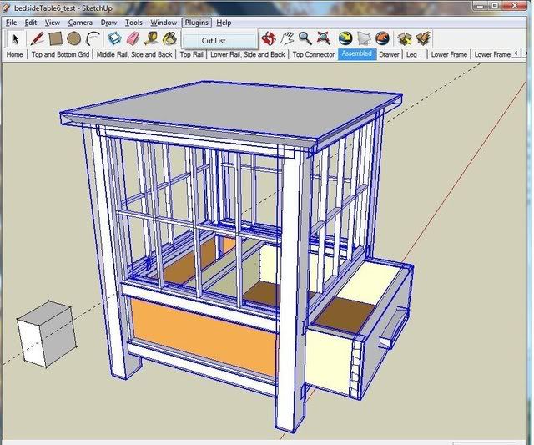Open Lower Rail, Side and Back scene
The image size is (534, 445).
tap(248, 54)
